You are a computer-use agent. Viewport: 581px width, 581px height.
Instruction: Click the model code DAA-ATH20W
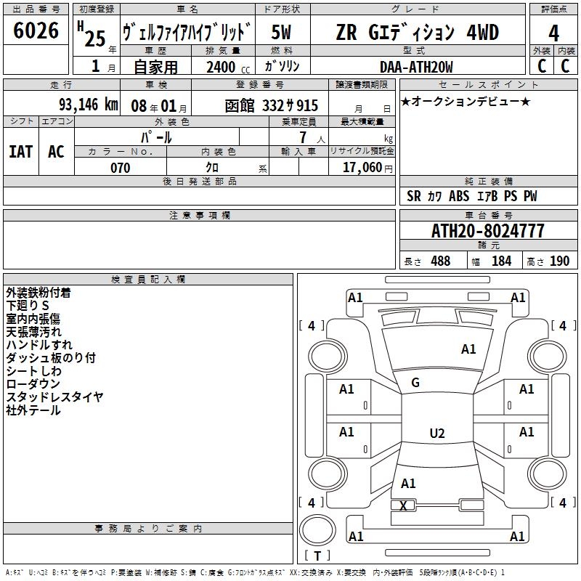tap(416, 66)
